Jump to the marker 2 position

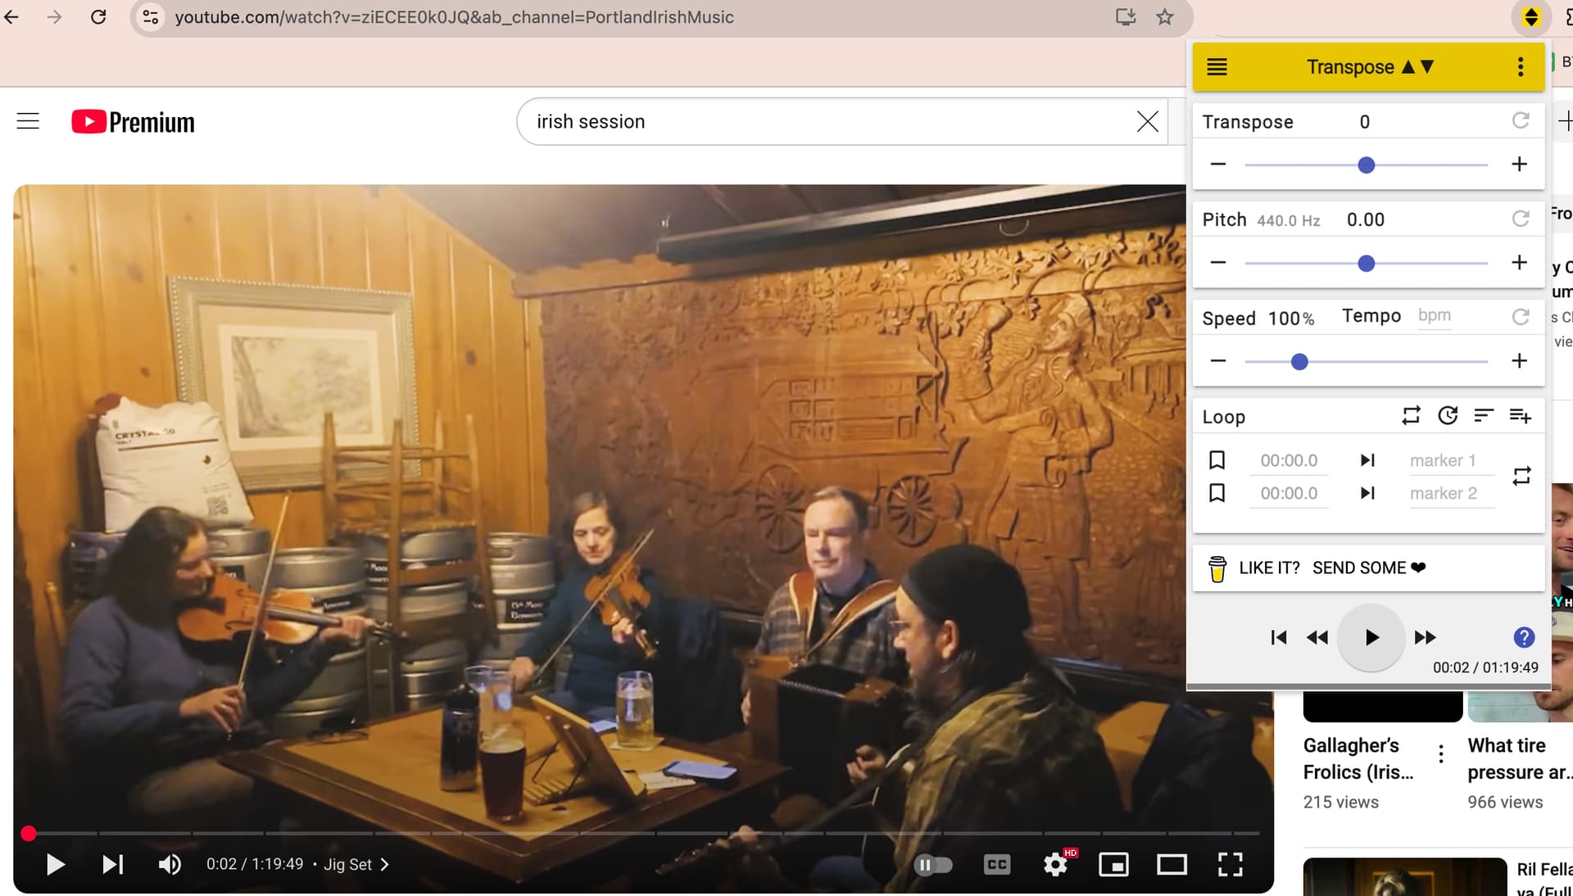tap(1367, 493)
